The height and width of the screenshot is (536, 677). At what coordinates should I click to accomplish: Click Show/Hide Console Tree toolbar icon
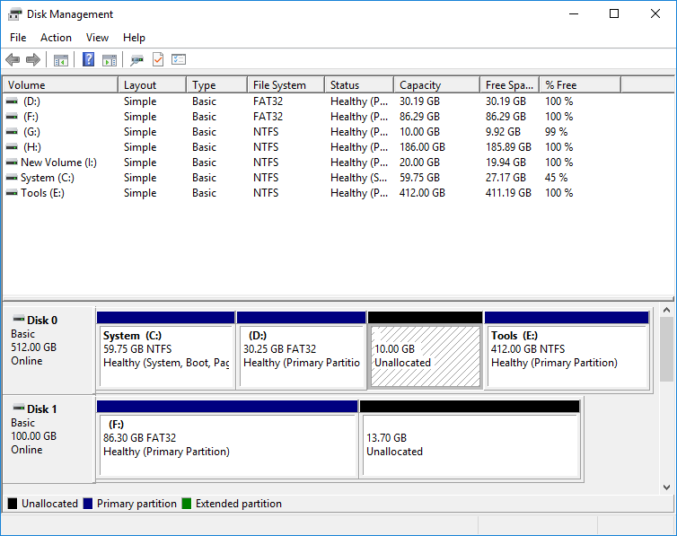(x=61, y=60)
